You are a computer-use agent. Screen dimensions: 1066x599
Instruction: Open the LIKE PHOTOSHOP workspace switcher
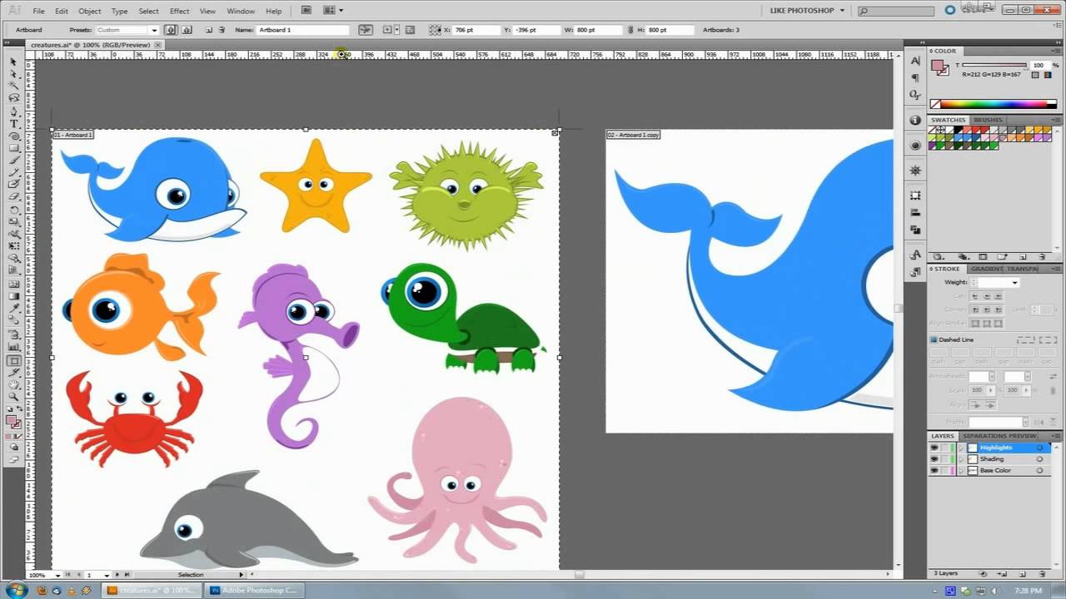[x=809, y=11]
